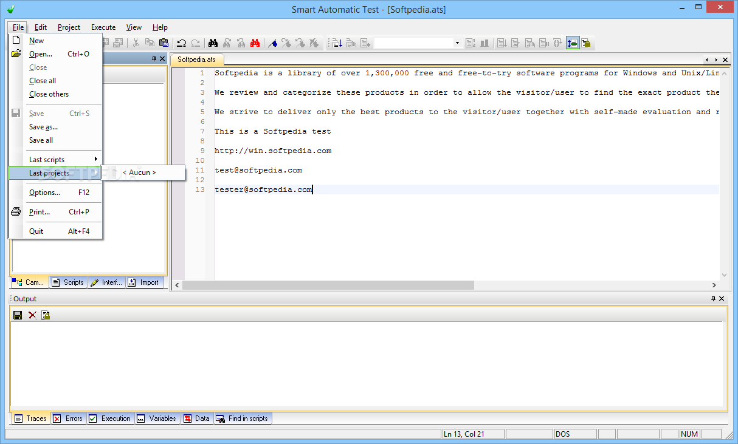Choose New from the File menu
Image resolution: width=738 pixels, height=444 pixels.
[55, 41]
